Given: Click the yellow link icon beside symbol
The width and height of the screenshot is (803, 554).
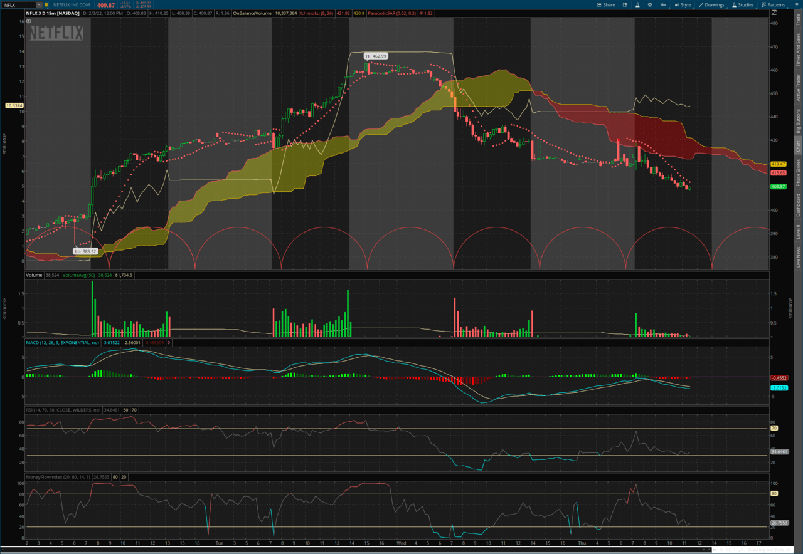Looking at the screenshot, I should (46, 5).
